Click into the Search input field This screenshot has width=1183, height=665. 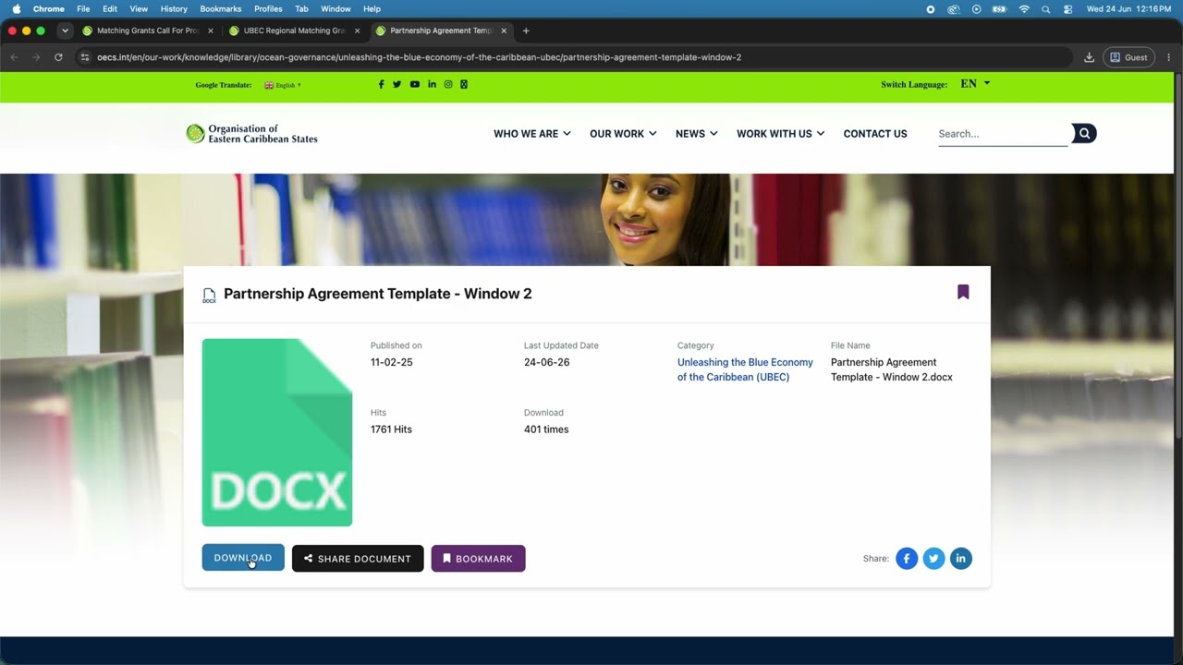coord(1003,134)
